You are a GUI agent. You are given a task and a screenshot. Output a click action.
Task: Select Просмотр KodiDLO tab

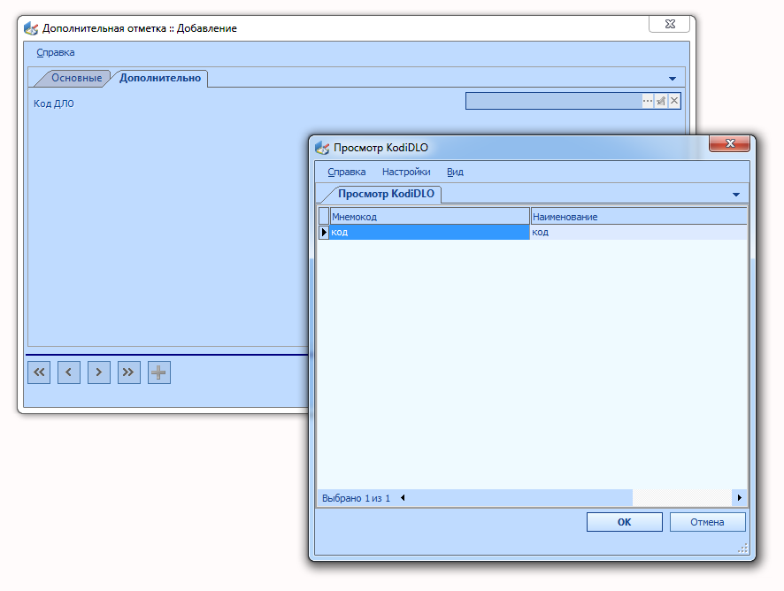386,194
